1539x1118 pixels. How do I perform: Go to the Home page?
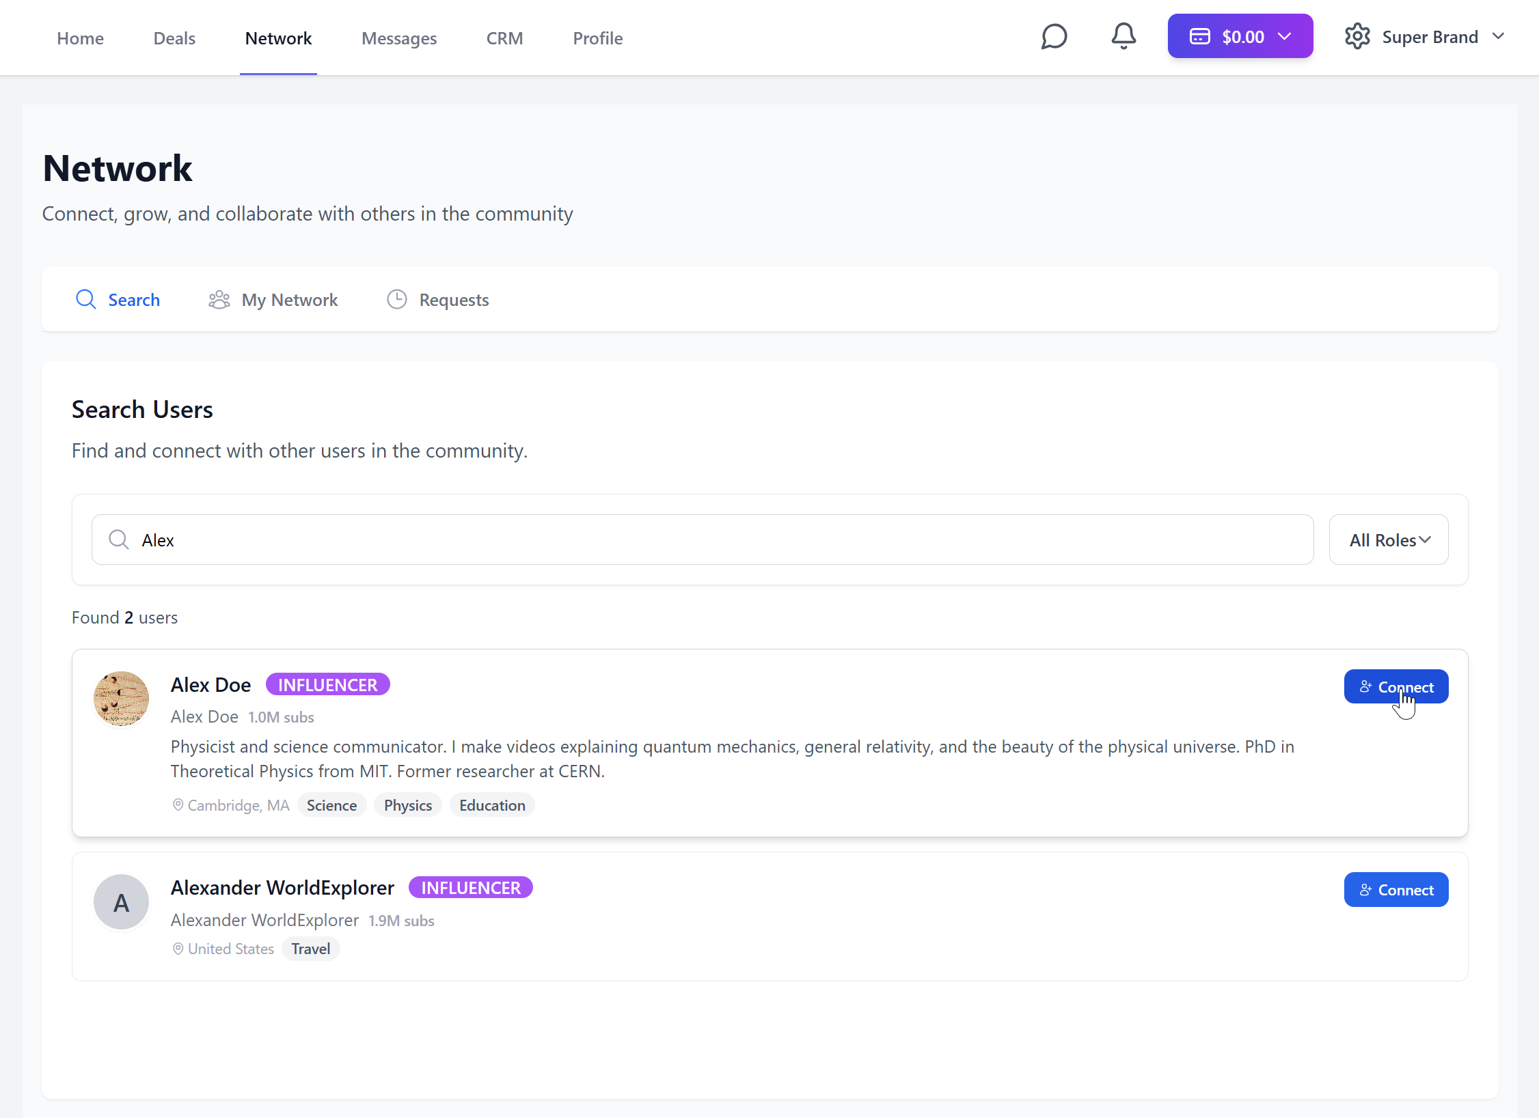coord(81,38)
